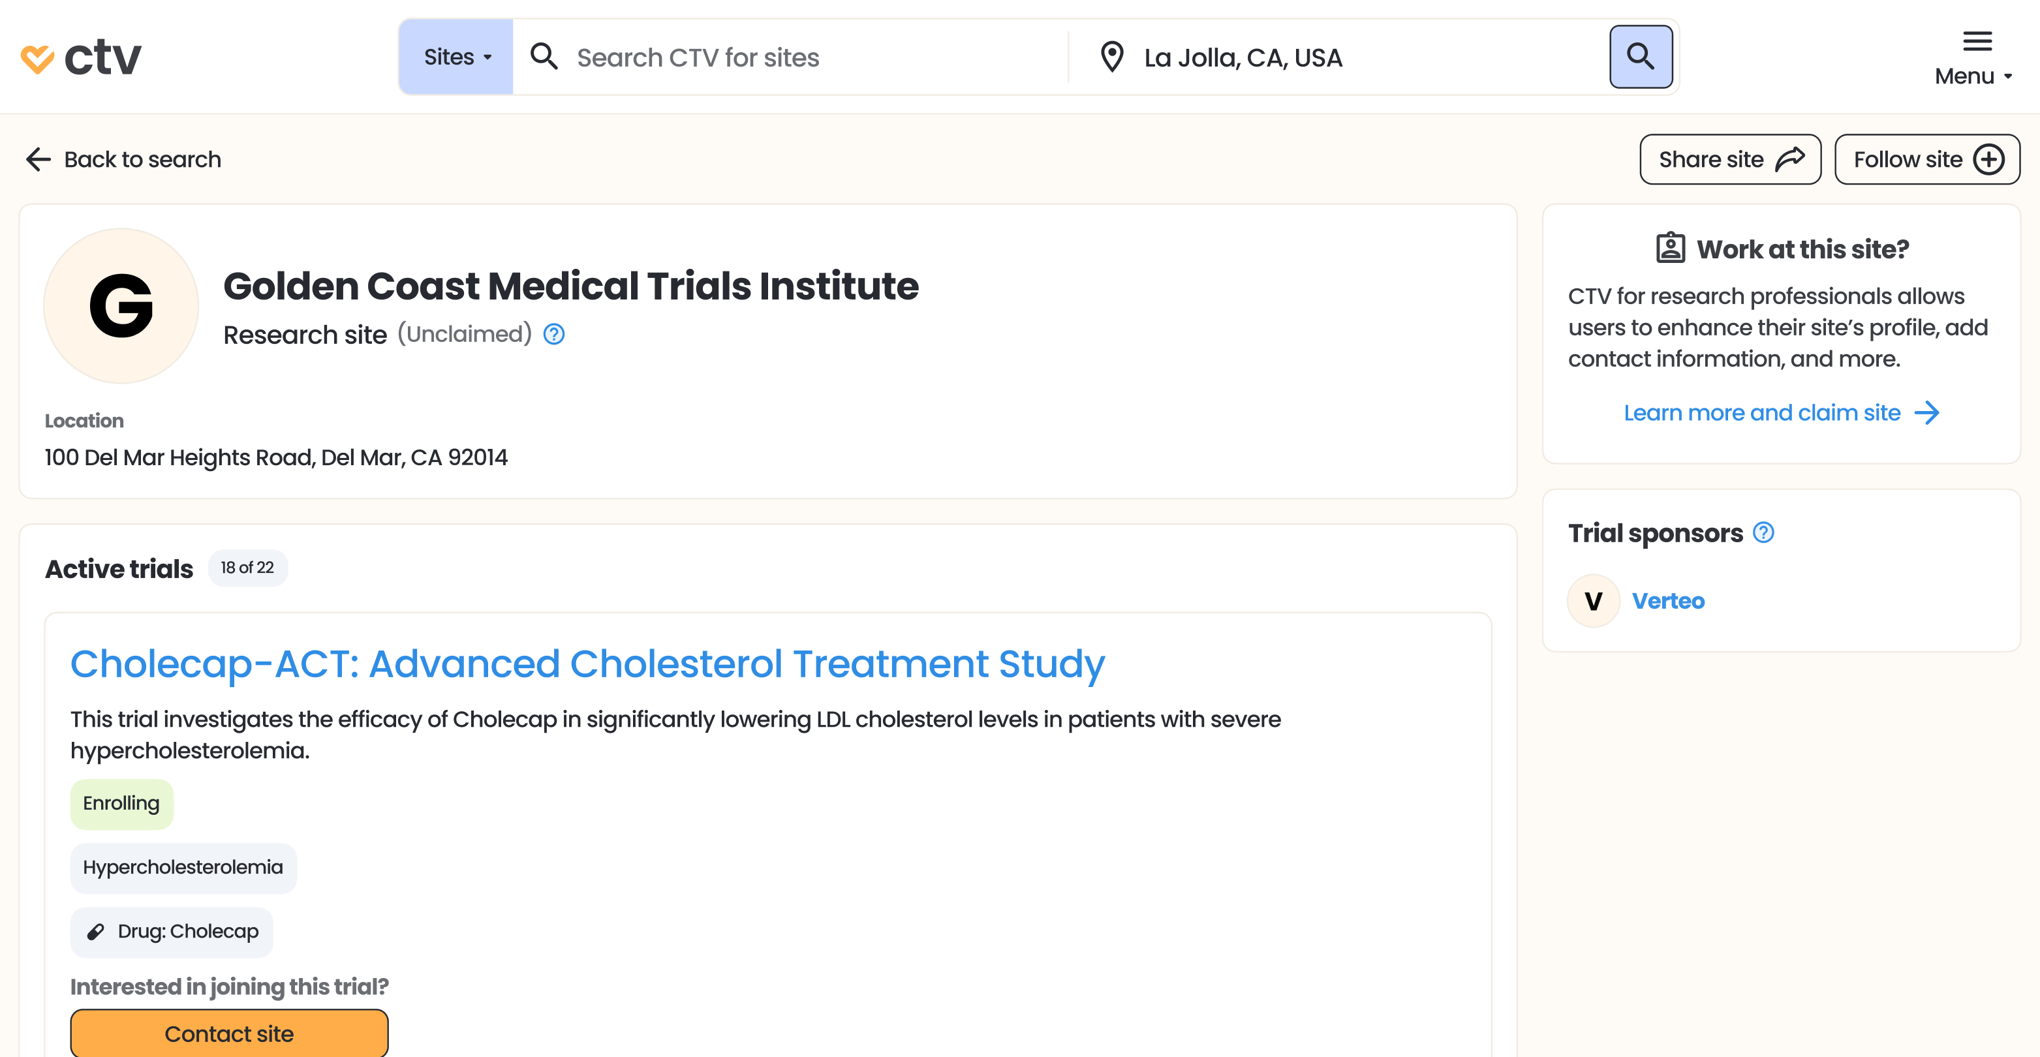Screen dimensions: 2040x1057
Task: Click the help icon beside Unclaimed
Action: (553, 334)
